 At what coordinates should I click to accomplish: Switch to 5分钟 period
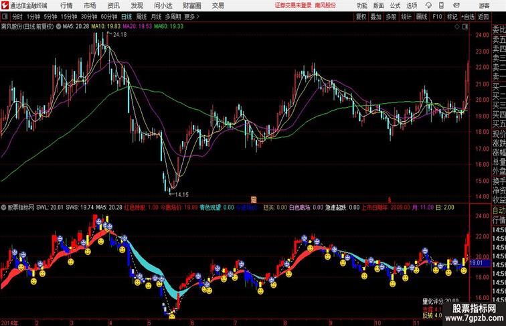[x=50, y=17]
